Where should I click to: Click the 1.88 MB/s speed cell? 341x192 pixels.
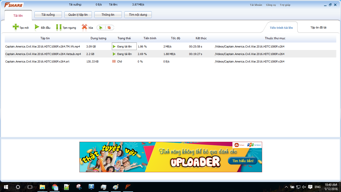[x=170, y=54]
